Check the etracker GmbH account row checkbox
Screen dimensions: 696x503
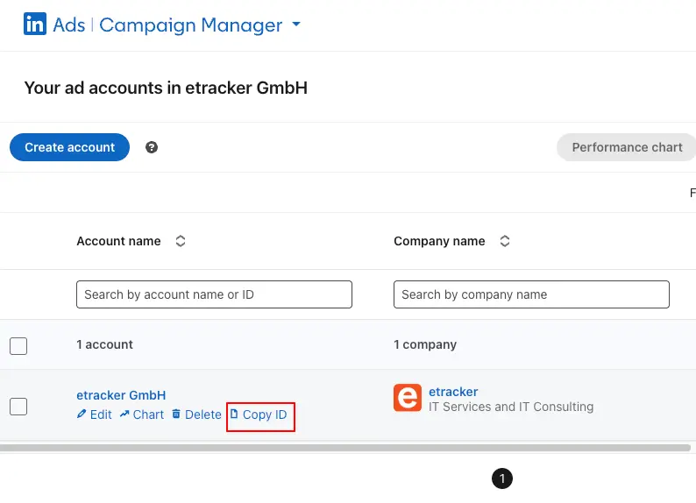[18, 406]
